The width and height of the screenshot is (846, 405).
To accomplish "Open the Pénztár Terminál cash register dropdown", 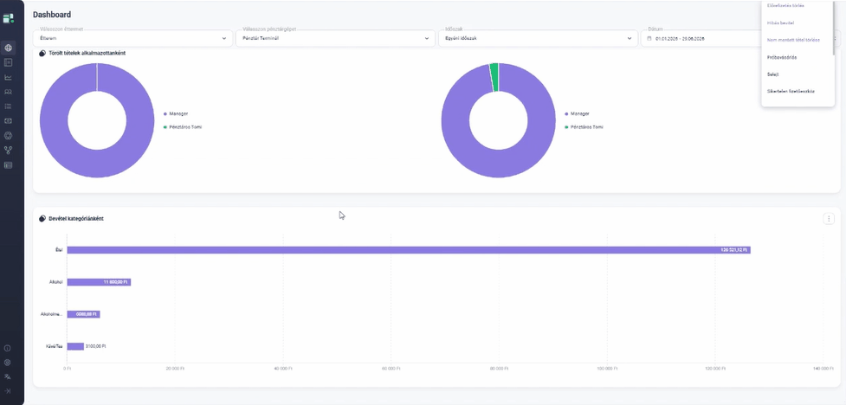I will pos(335,38).
